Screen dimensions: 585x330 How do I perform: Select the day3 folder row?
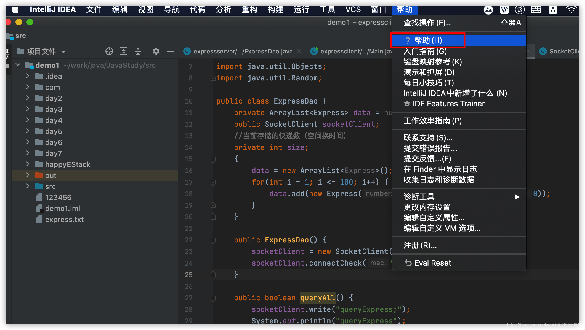tap(95, 109)
